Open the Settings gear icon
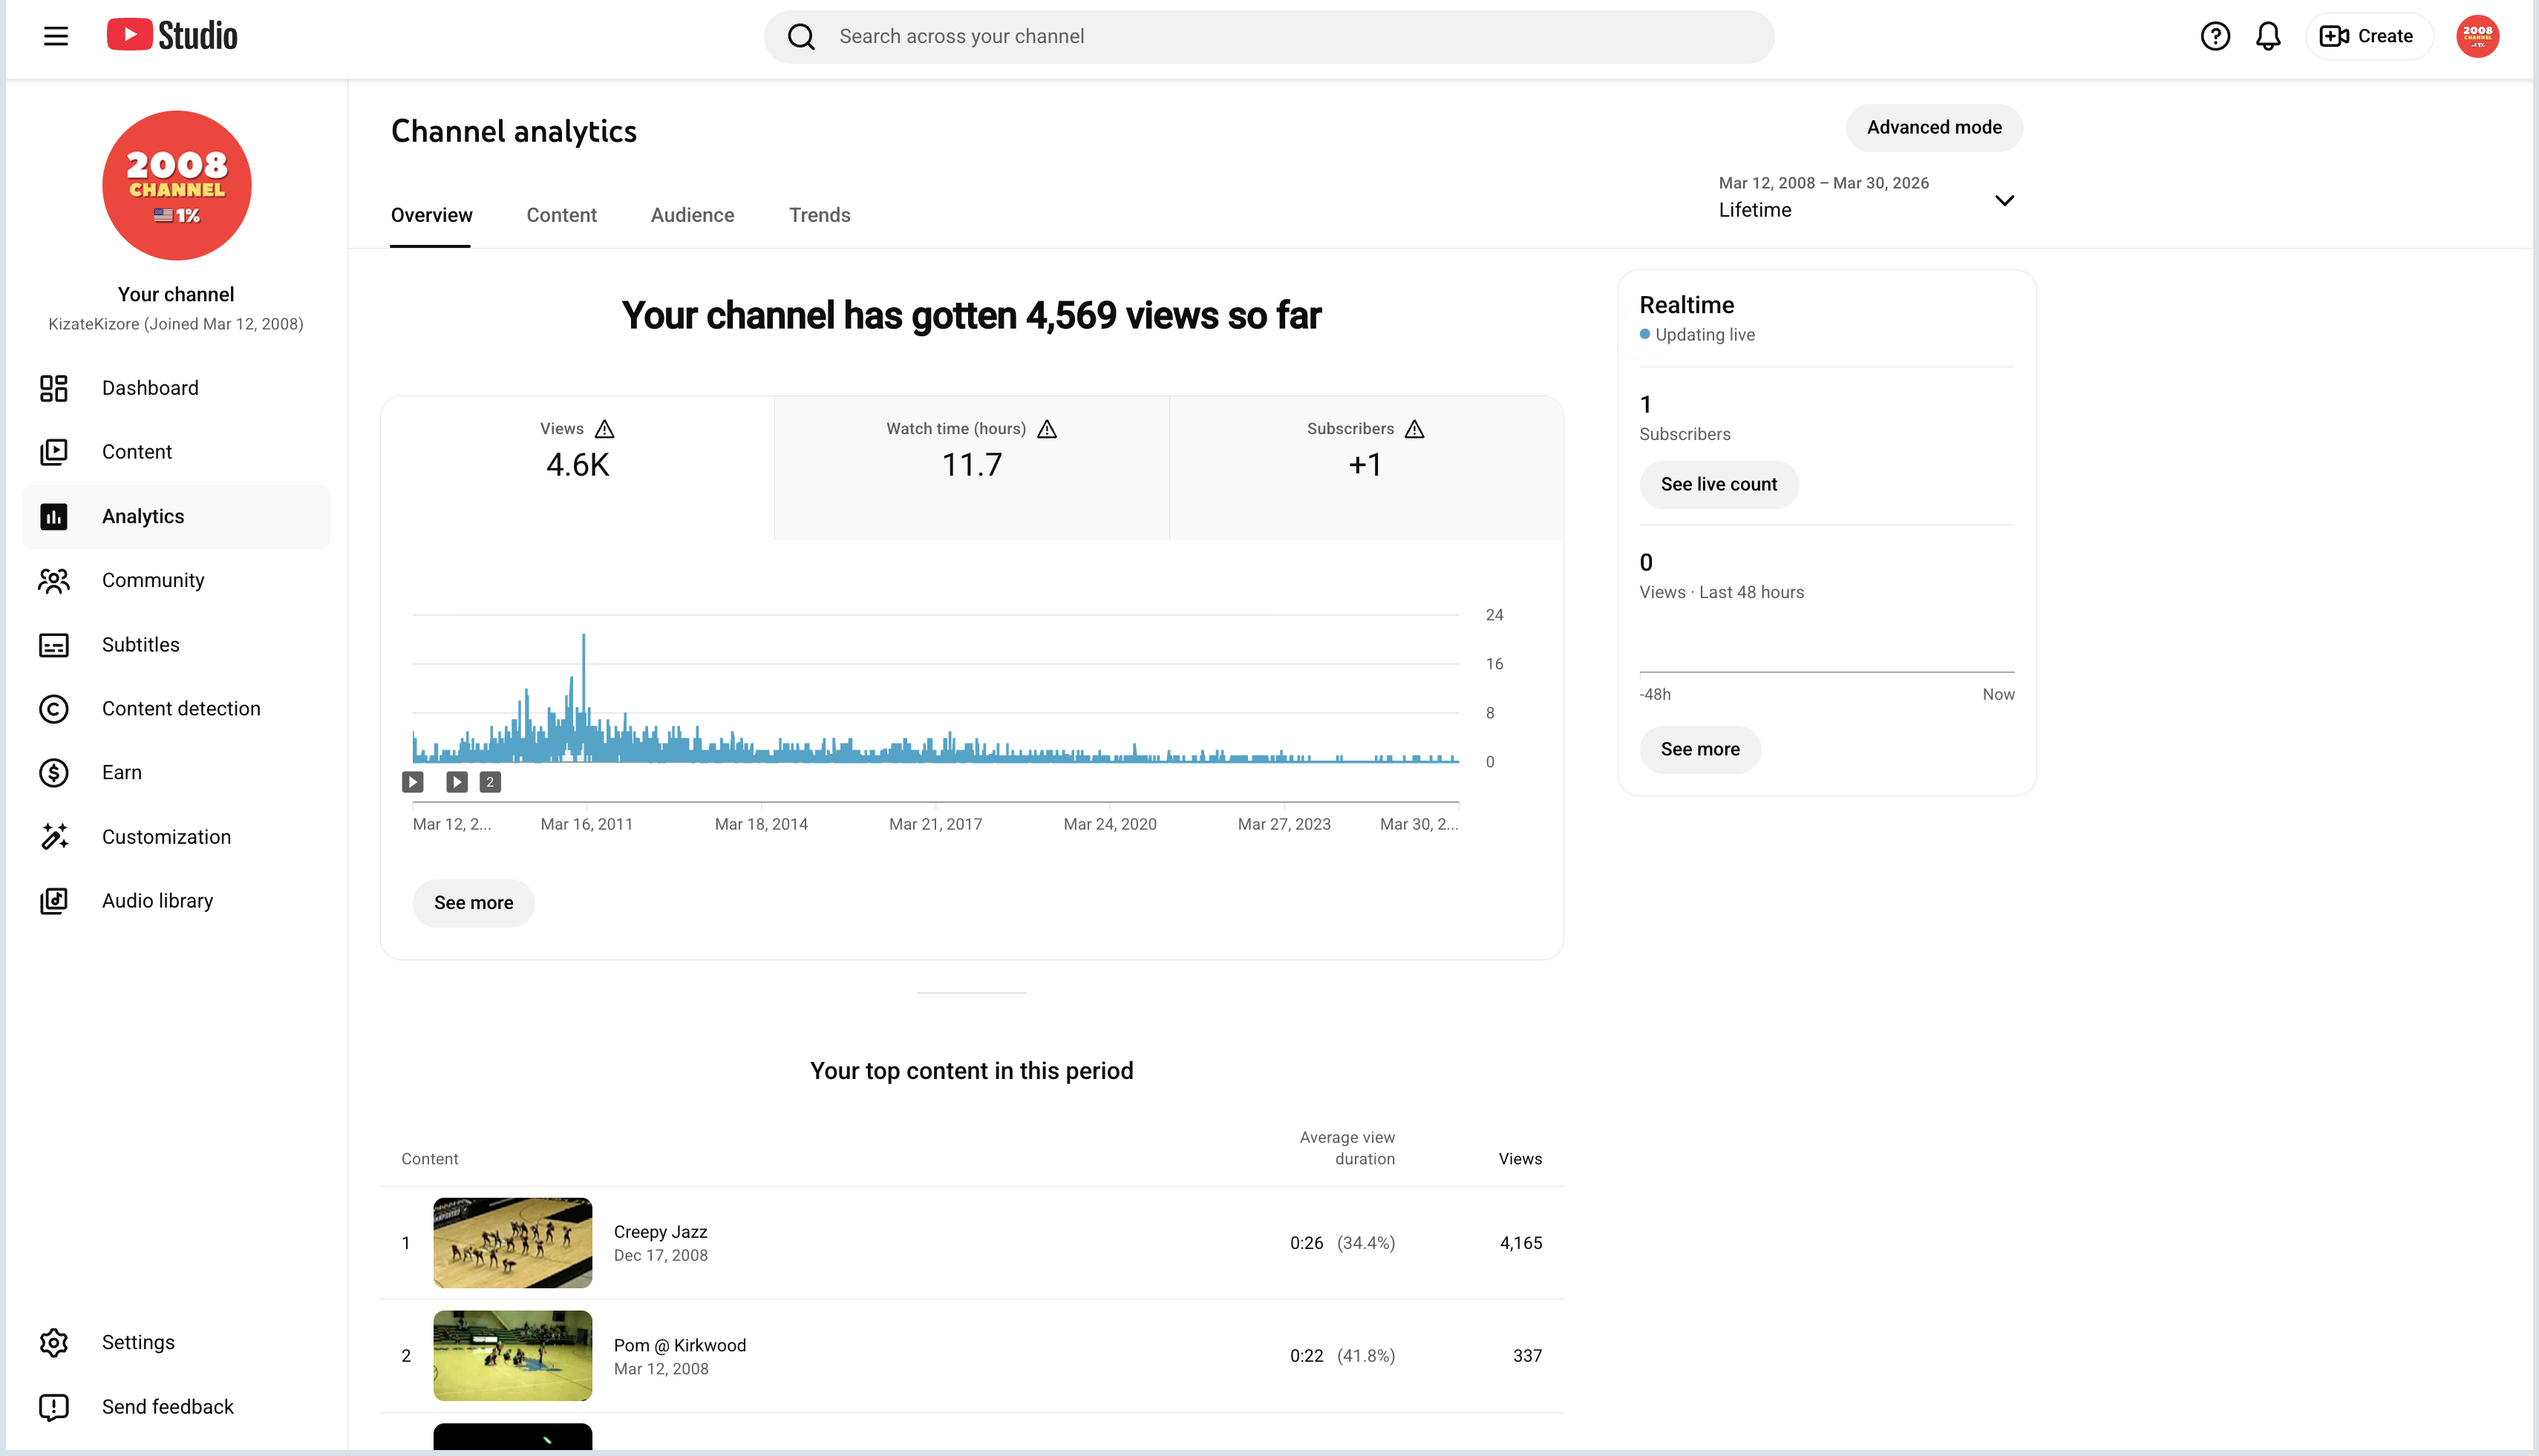The height and width of the screenshot is (1456, 2539). pos(54,1343)
